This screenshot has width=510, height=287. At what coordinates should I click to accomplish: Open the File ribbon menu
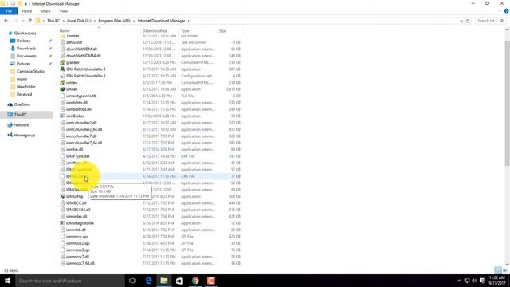pyautogui.click(x=9, y=11)
